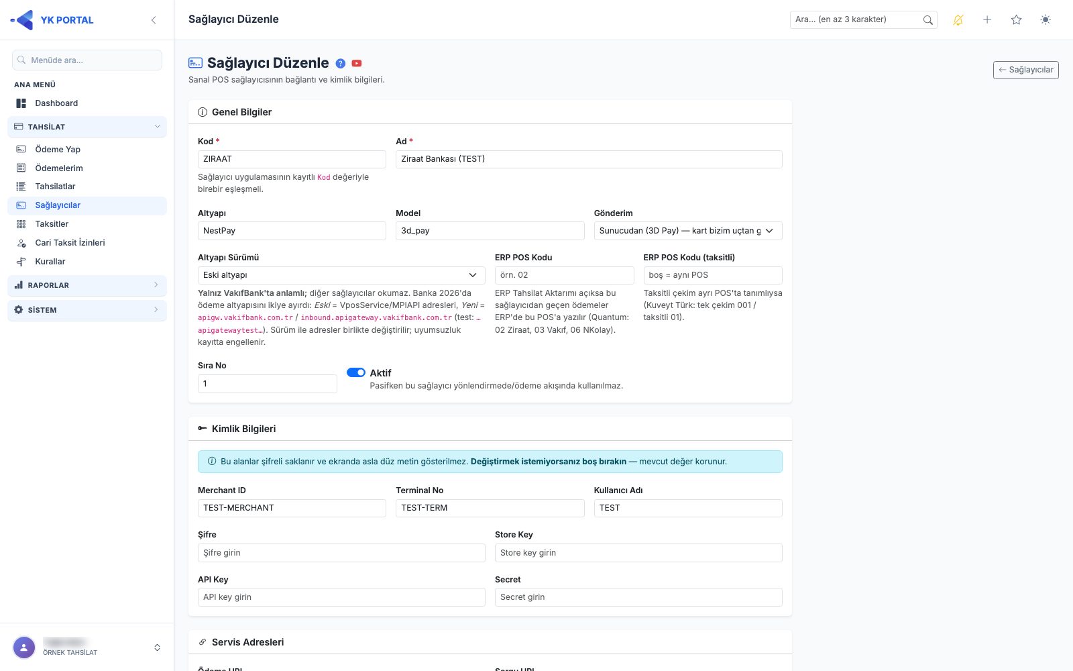The width and height of the screenshot is (1073, 671).
Task: Focus the ERP POS Kodu field
Action: pyautogui.click(x=564, y=275)
